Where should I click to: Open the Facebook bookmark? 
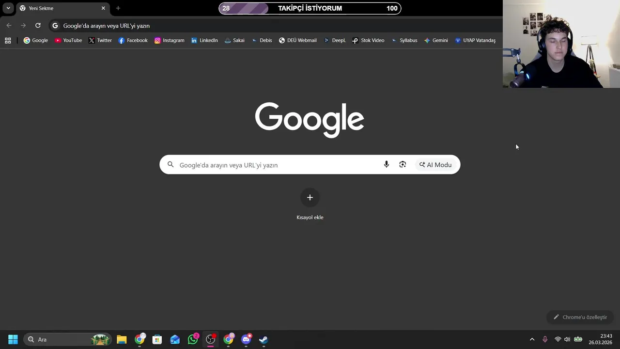click(x=133, y=41)
